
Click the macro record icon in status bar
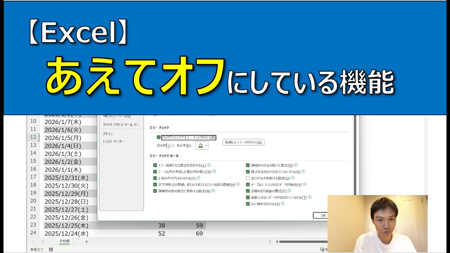[51, 249]
